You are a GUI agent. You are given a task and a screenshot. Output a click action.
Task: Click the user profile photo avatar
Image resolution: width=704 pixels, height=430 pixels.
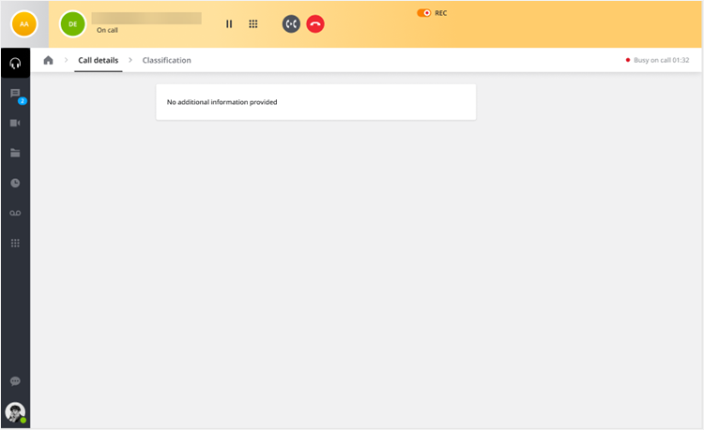point(15,412)
